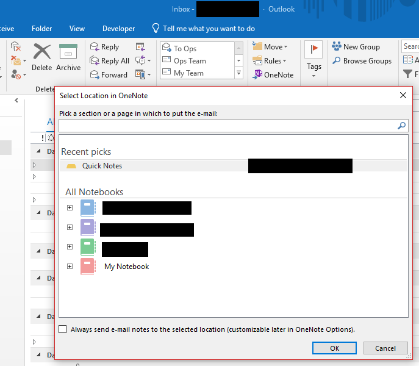This screenshot has width=419, height=366.
Task: Open the Rules dropdown
Action: pos(270,60)
